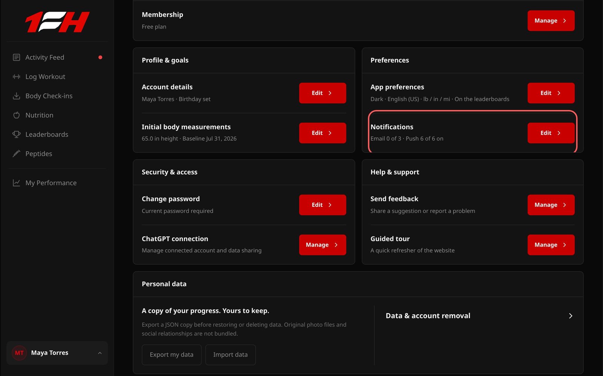Viewport: 603px width, 376px height.
Task: Click 'A quick refresher of the website' text
Action: coord(412,250)
